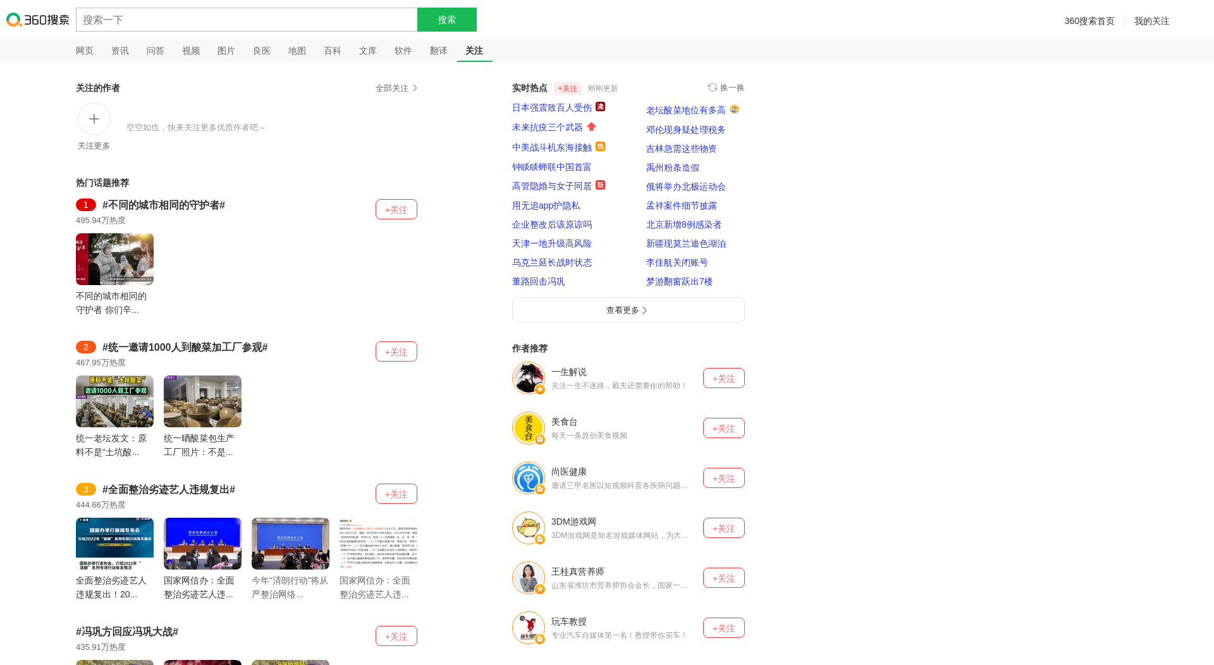Open hot topic 董路回击冯巩
Image resolution: width=1214 pixels, height=665 pixels.
(539, 281)
